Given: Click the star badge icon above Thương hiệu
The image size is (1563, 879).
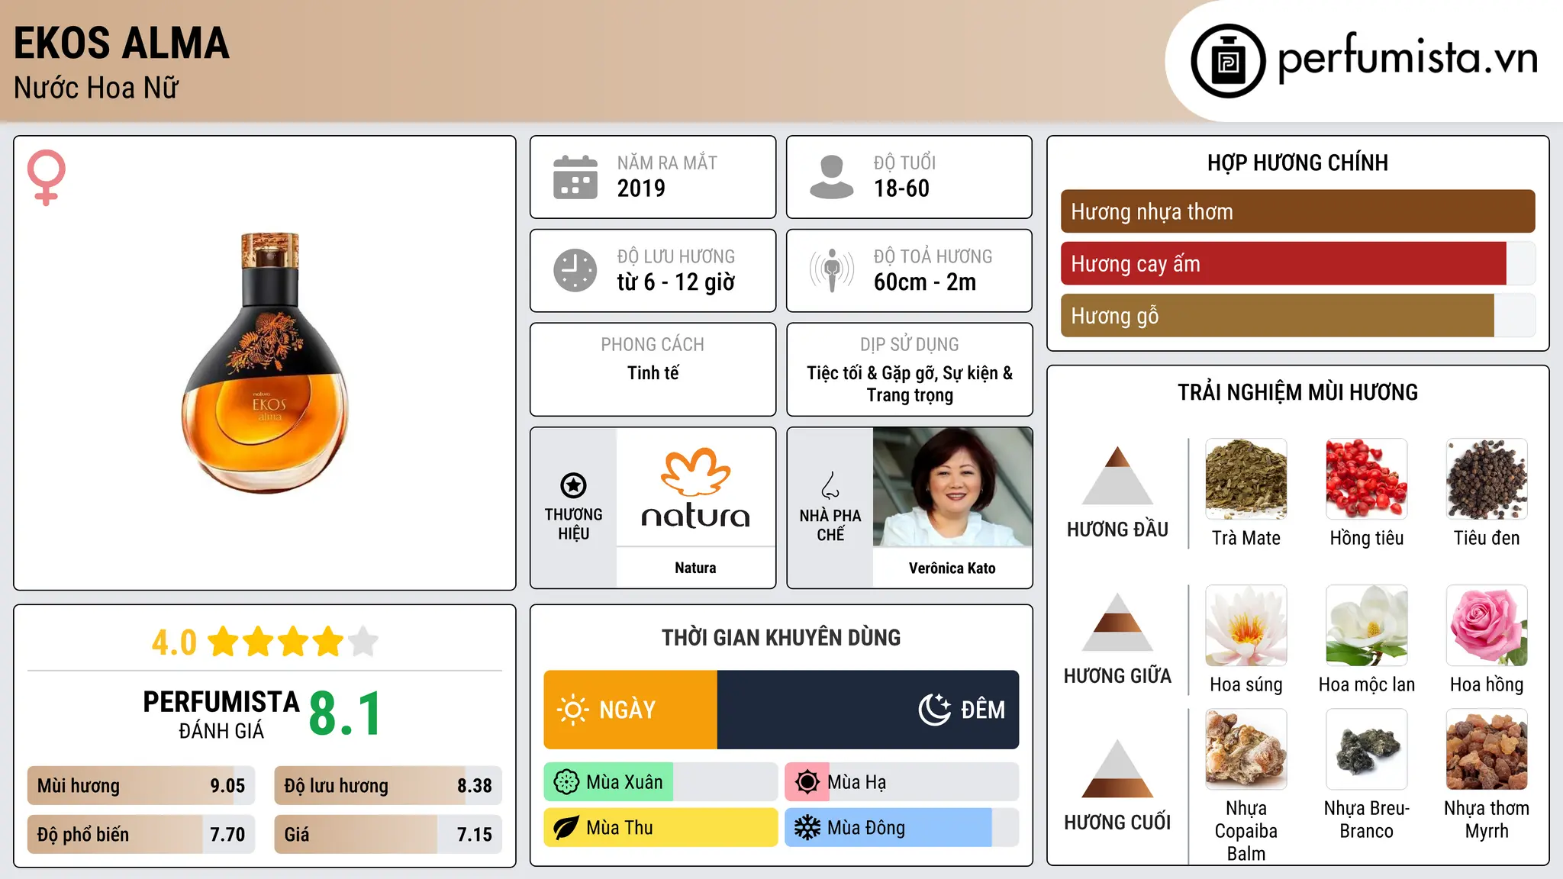Looking at the screenshot, I should 573,485.
